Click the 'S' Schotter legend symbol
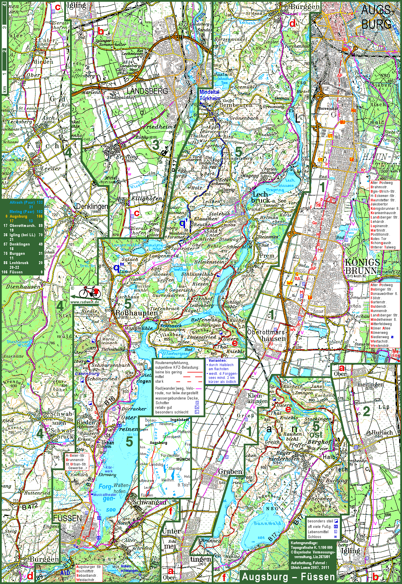The height and width of the screenshot is (584, 402). coord(197,403)
